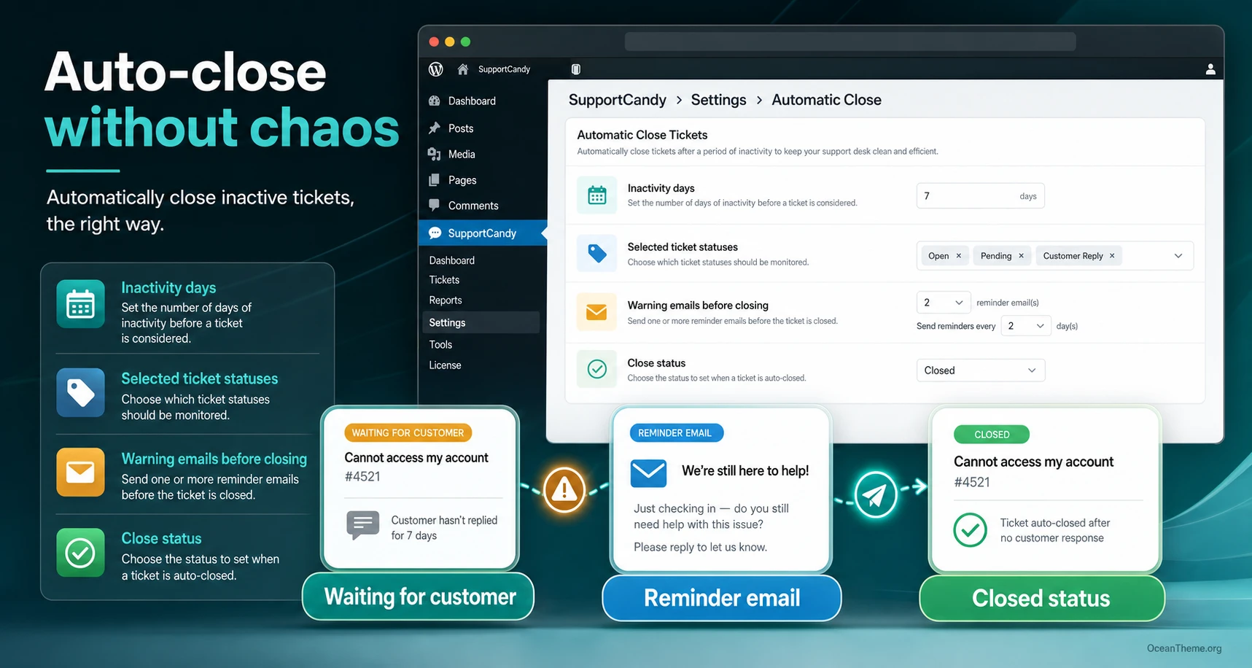The height and width of the screenshot is (668, 1252).
Task: Click the blue envelope in the Reminder email card
Action: coord(648,473)
